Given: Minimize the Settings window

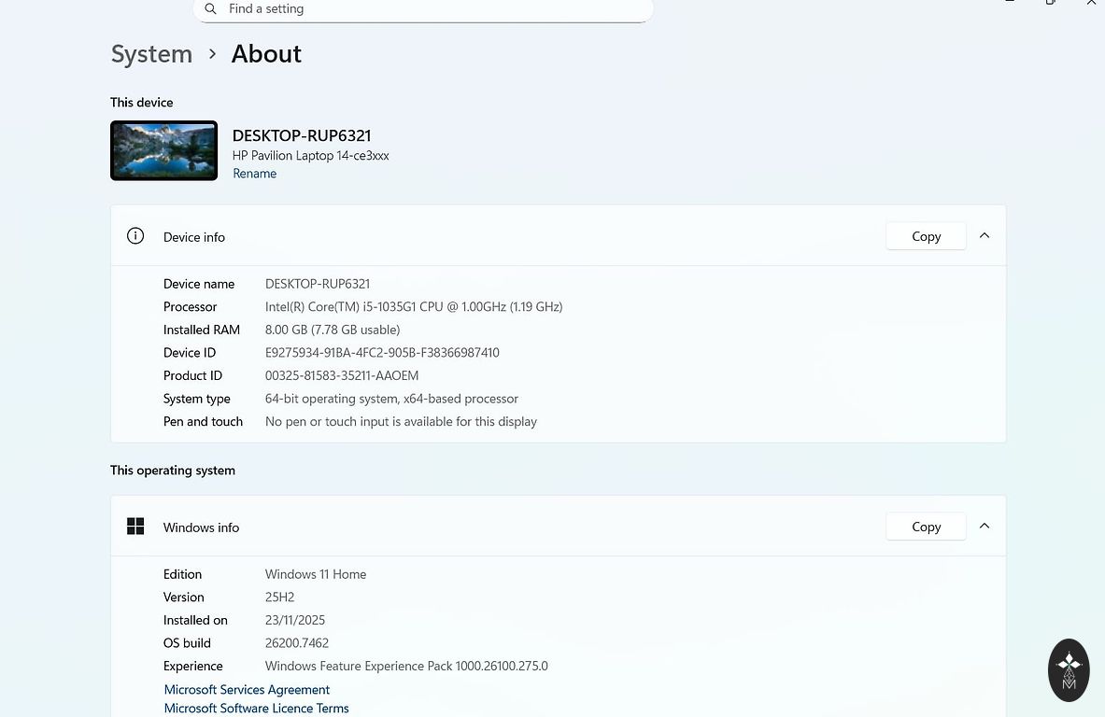Looking at the screenshot, I should click(x=1010, y=3).
